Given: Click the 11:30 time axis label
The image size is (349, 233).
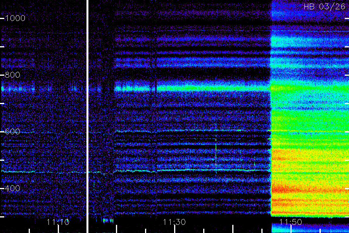Looking at the screenshot, I should point(174,222).
